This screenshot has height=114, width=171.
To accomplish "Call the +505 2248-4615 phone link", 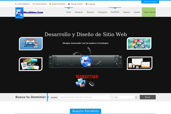I will [24, 4].
